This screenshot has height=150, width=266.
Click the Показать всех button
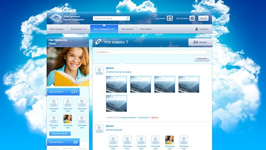click(60, 134)
